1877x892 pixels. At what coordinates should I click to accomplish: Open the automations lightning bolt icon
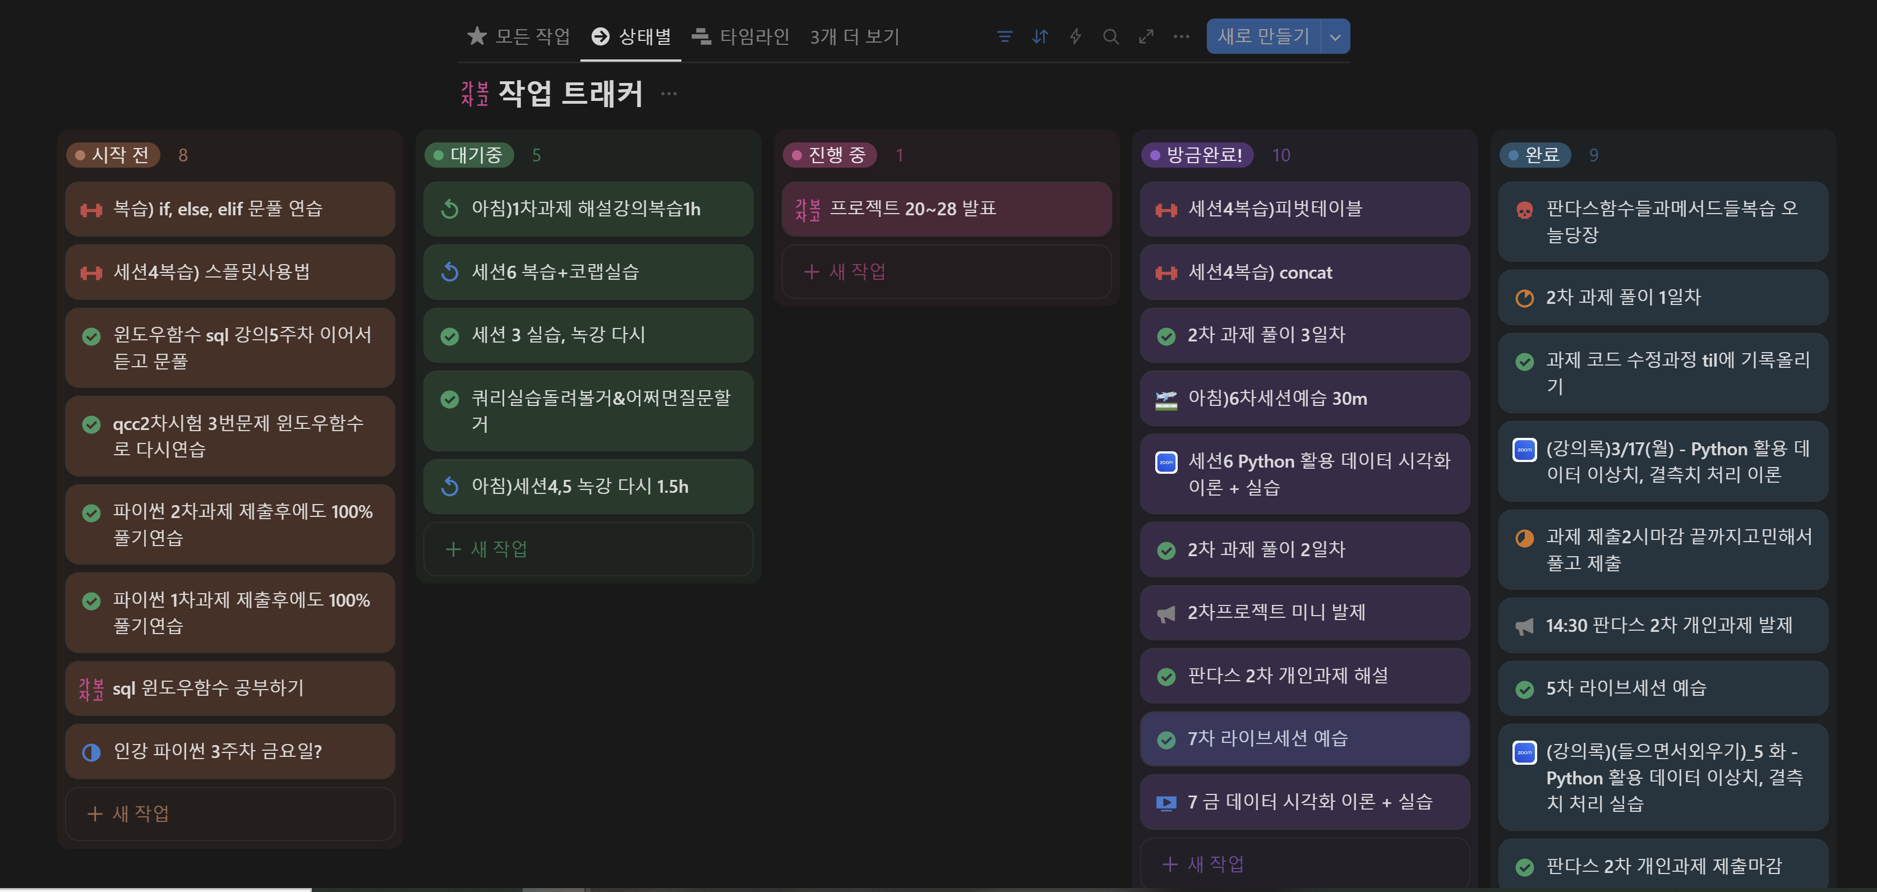(x=1074, y=36)
